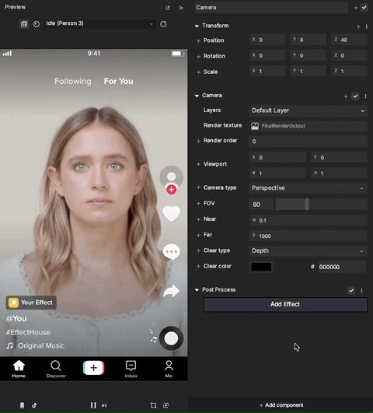Step to the next frame in preview
The width and height of the screenshot is (373, 413).
104,405
